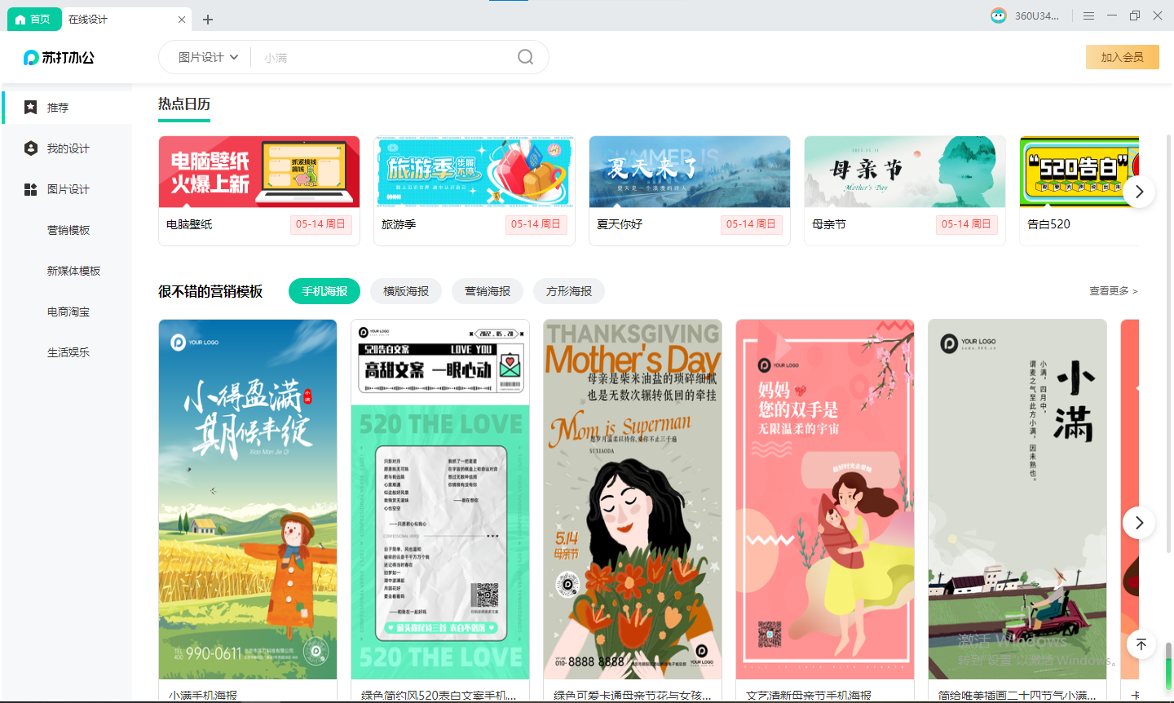
Task: Select 营销模板 in the sidebar menu
Action: (68, 229)
